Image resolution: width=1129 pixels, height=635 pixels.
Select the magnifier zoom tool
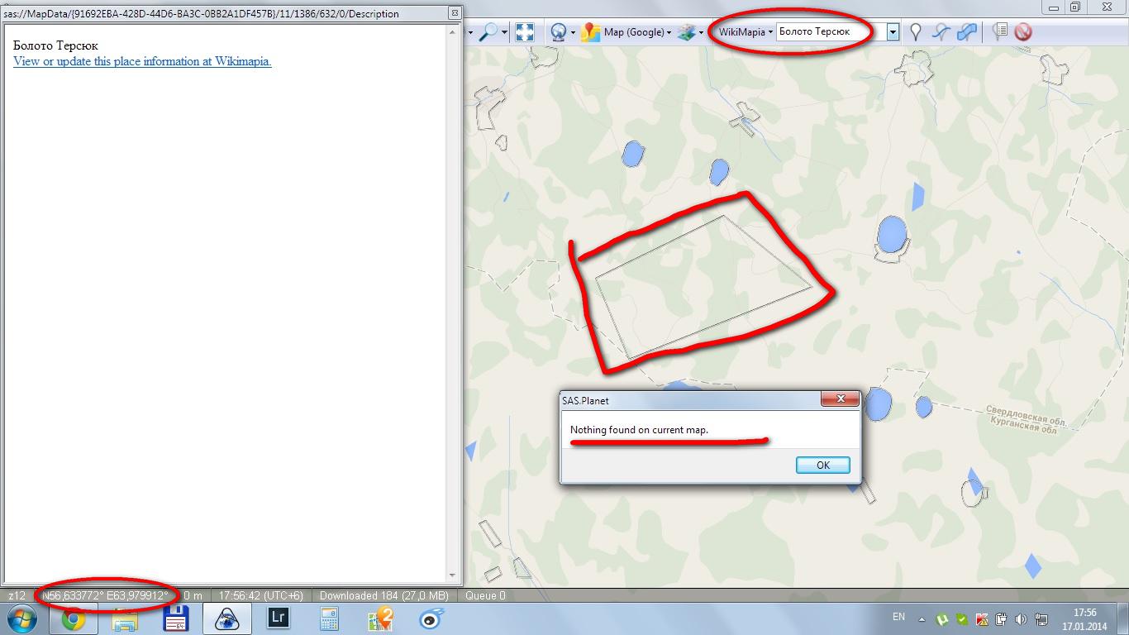(x=489, y=32)
